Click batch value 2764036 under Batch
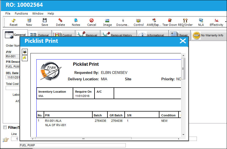 [x=100, y=121]
